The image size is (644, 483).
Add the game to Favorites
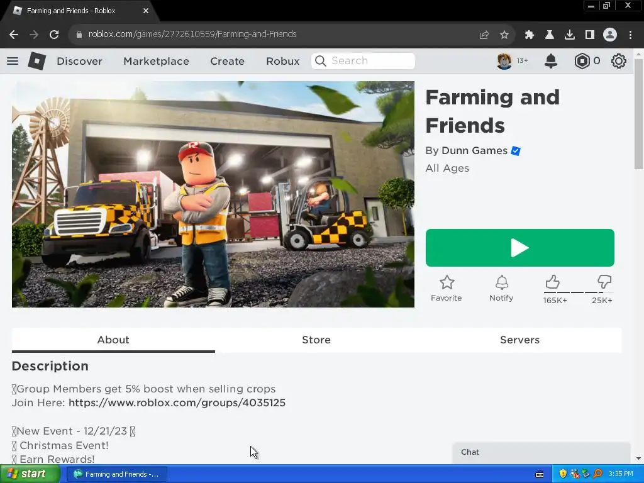pyautogui.click(x=447, y=288)
